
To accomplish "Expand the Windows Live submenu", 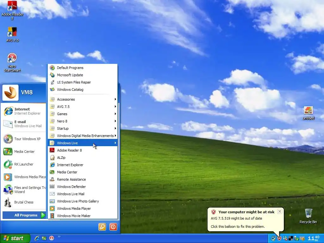I will (83, 143).
